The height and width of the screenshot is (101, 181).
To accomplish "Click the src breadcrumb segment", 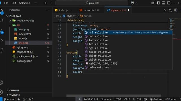I will click(x=57, y=16).
